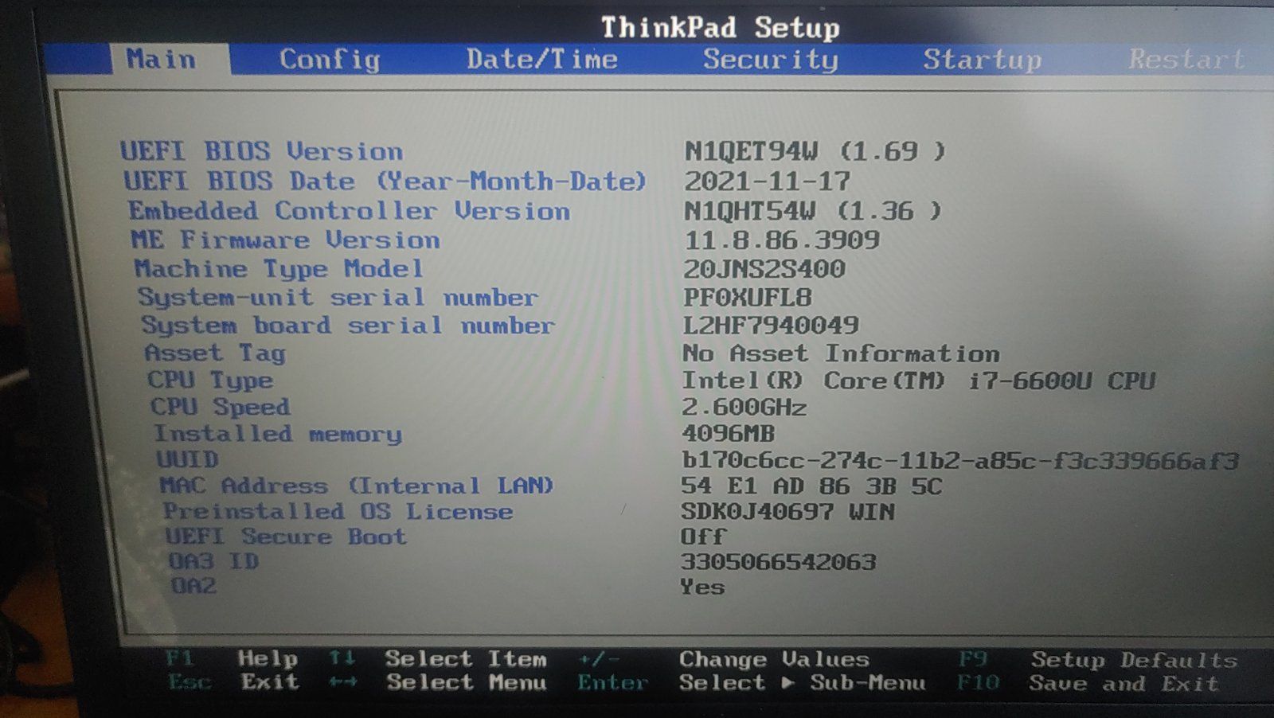Select Intel Core i7-6600U CPU value
The height and width of the screenshot is (718, 1274).
pos(918,380)
